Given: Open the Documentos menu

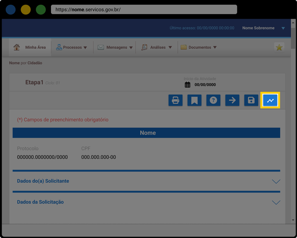Looking at the screenshot, I should [x=199, y=47].
